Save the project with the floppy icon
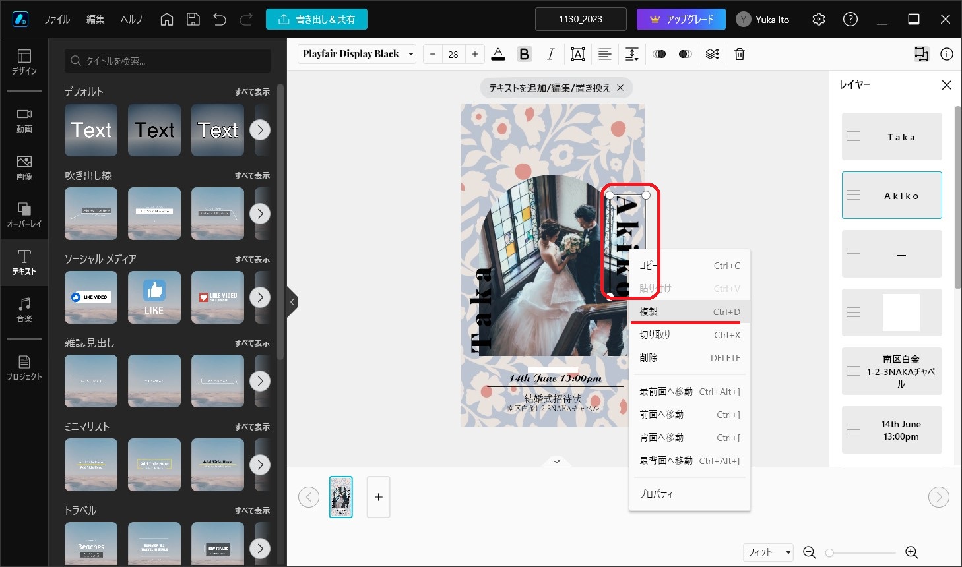This screenshot has width=962, height=567. tap(193, 19)
